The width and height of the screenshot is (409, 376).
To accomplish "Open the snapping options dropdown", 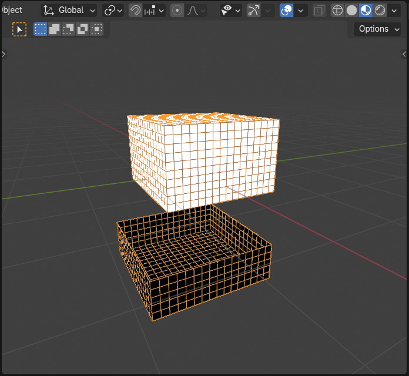I will pos(154,11).
